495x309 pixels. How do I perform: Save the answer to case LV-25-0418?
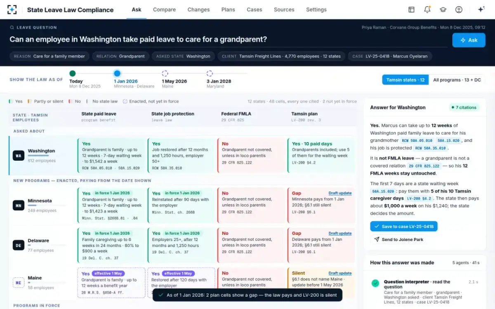coord(404,226)
